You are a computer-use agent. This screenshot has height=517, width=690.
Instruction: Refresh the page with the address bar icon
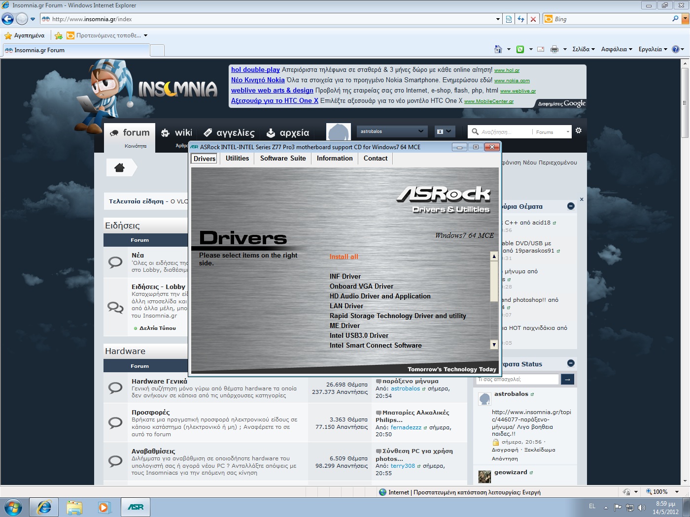(x=521, y=19)
